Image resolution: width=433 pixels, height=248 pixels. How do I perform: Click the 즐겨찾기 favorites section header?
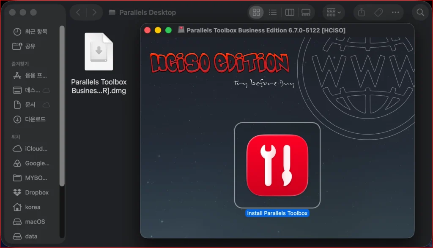click(20, 64)
